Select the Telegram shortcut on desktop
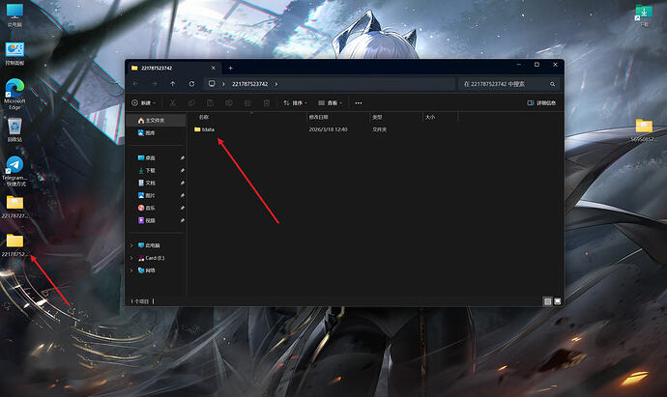This screenshot has width=667, height=397. pos(14,171)
